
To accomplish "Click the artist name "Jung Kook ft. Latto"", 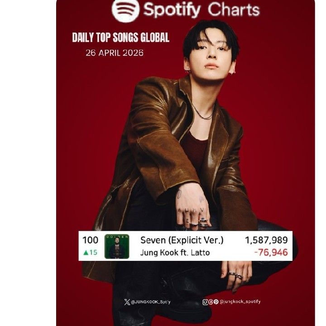I will (175, 252).
